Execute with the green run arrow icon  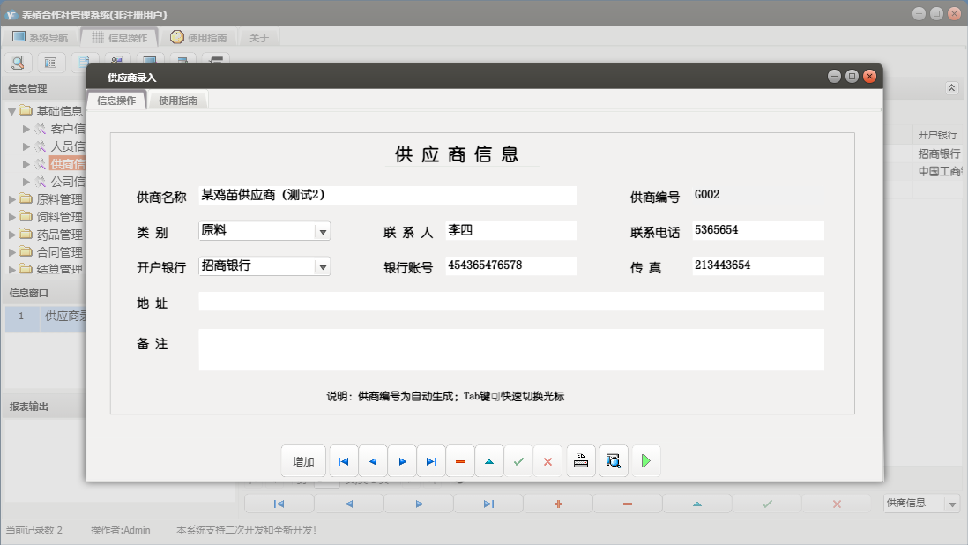click(x=645, y=460)
